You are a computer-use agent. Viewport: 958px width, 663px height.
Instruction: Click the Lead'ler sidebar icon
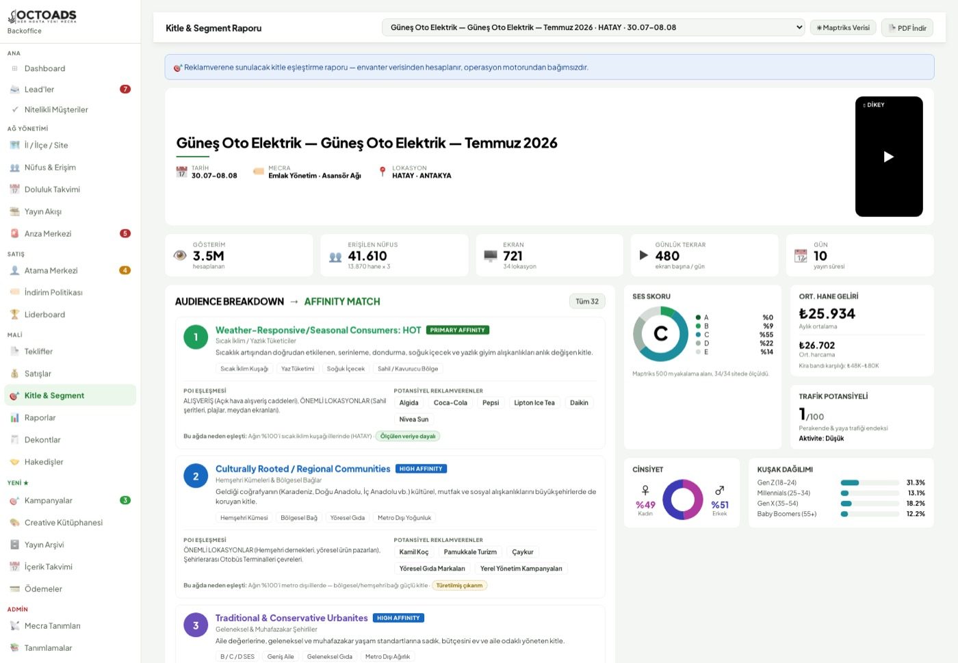14,90
